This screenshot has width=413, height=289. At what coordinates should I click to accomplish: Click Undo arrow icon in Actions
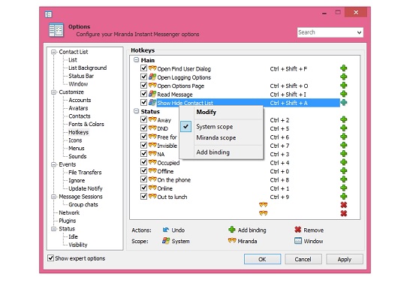pyautogui.click(x=166, y=230)
